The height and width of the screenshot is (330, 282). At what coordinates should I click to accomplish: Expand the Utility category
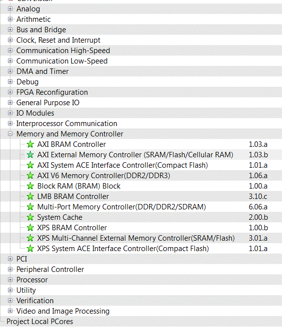[x=10, y=290]
